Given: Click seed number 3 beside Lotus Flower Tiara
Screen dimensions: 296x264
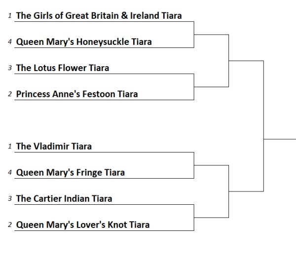Looking at the screenshot, I should [x=10, y=69].
